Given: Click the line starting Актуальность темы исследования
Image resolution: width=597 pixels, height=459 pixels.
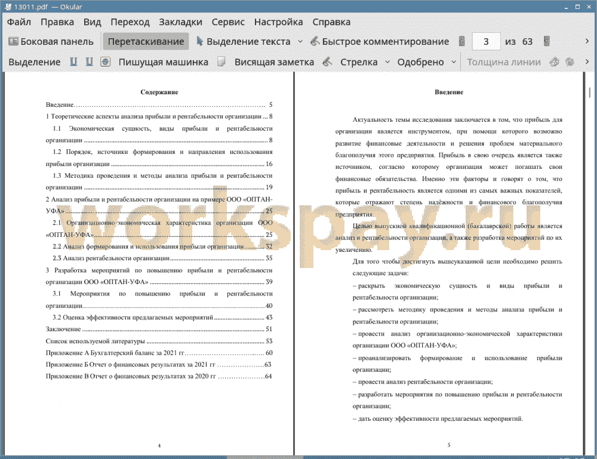Looking at the screenshot, I should pos(457,119).
